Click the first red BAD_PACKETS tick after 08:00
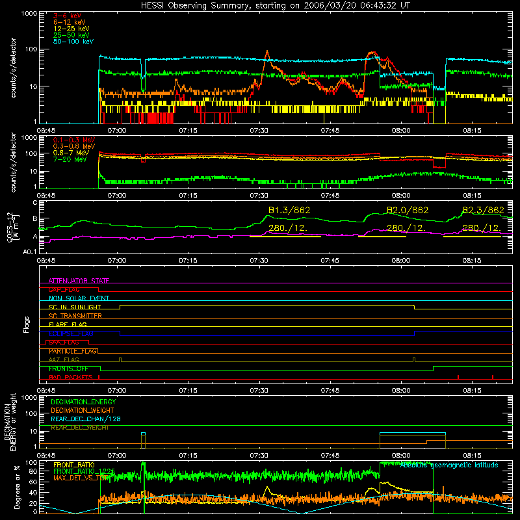Viewport: 520px width, 520px height. pos(458,377)
